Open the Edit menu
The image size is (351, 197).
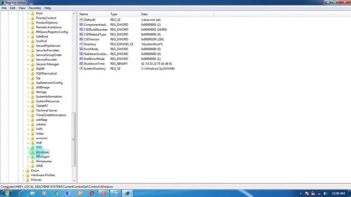point(13,8)
